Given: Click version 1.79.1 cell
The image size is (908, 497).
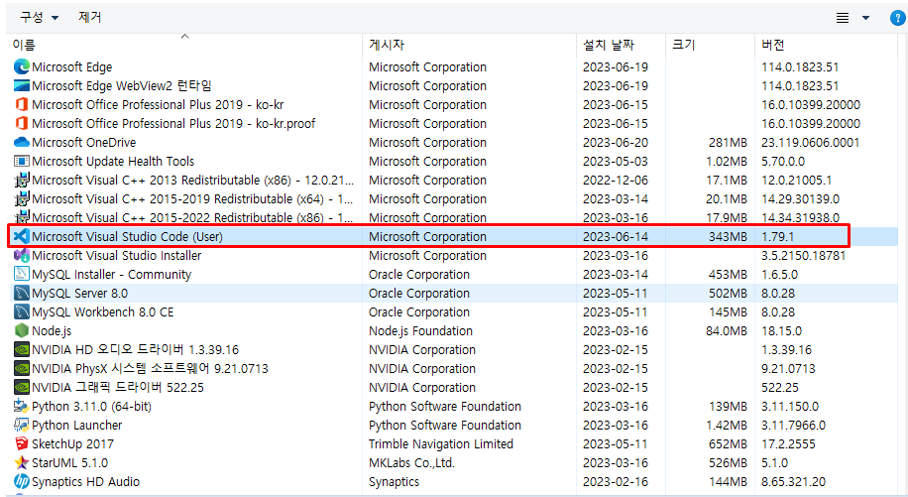Looking at the screenshot, I should click(x=778, y=236).
